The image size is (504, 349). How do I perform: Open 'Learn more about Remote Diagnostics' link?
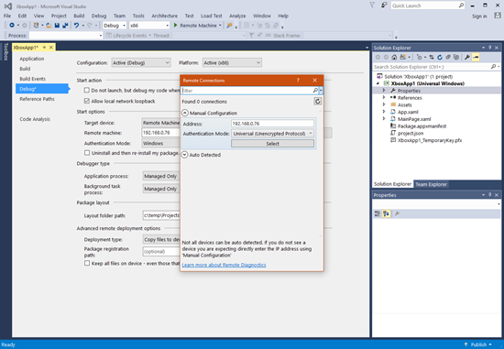224,265
